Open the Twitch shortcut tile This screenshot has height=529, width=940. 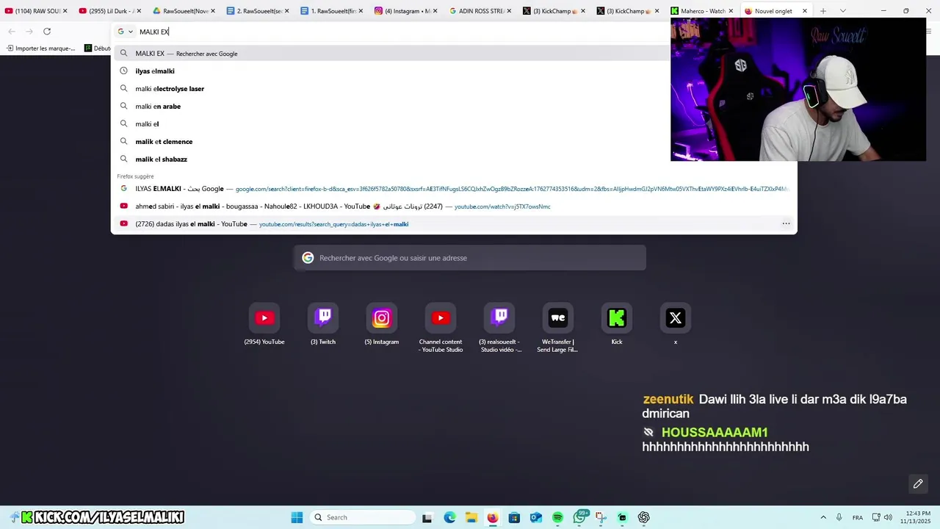[x=323, y=318]
